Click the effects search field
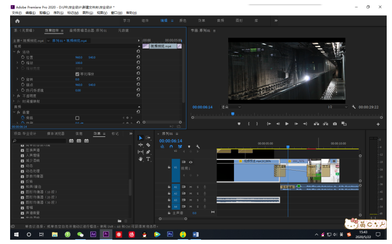This screenshot has height=244, width=392. coord(39,141)
